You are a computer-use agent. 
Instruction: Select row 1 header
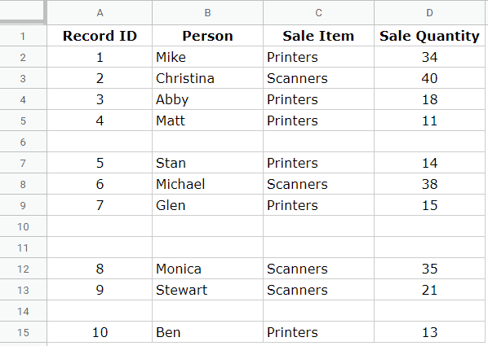click(x=23, y=36)
